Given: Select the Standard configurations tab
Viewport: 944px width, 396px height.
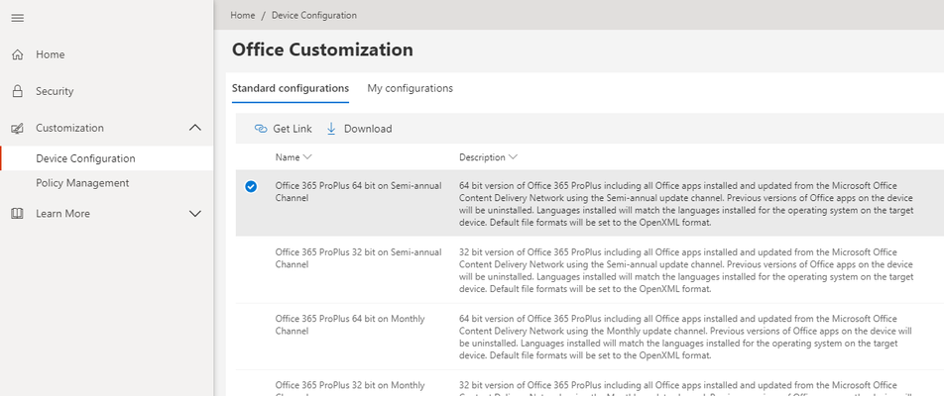Looking at the screenshot, I should coord(291,88).
